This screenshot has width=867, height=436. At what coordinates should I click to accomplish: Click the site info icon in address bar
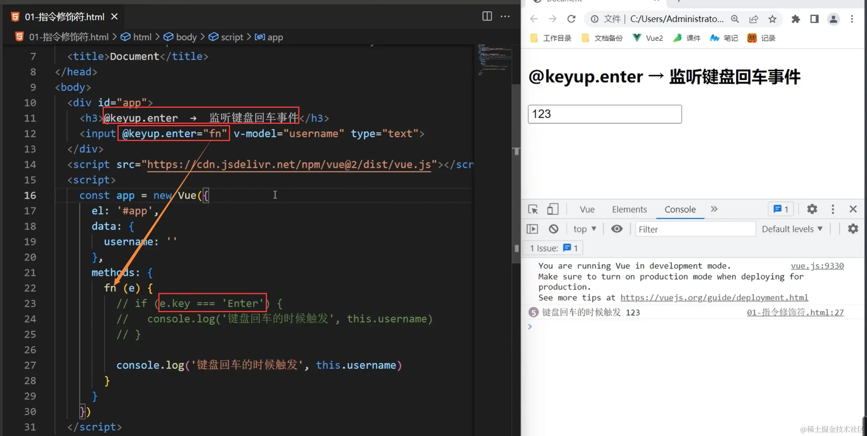pyautogui.click(x=595, y=19)
